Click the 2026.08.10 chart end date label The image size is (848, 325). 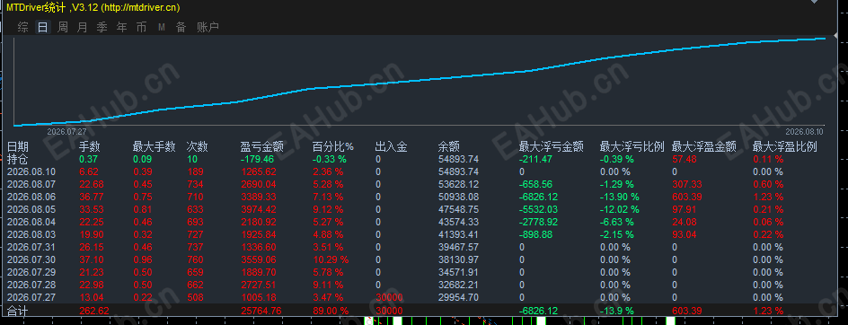(805, 131)
